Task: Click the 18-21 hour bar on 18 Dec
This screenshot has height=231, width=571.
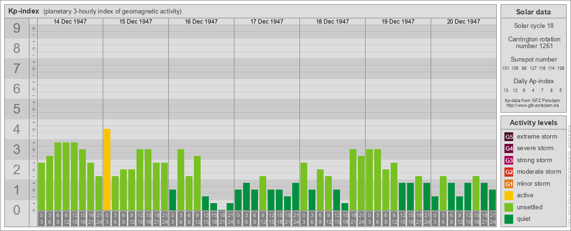Action: 353,180
